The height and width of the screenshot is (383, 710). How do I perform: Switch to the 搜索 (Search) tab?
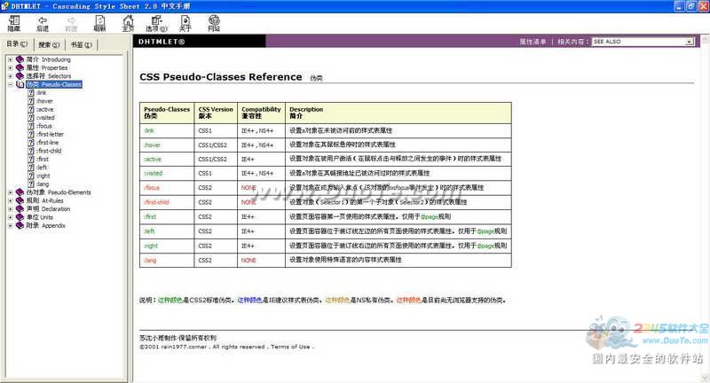pos(49,44)
